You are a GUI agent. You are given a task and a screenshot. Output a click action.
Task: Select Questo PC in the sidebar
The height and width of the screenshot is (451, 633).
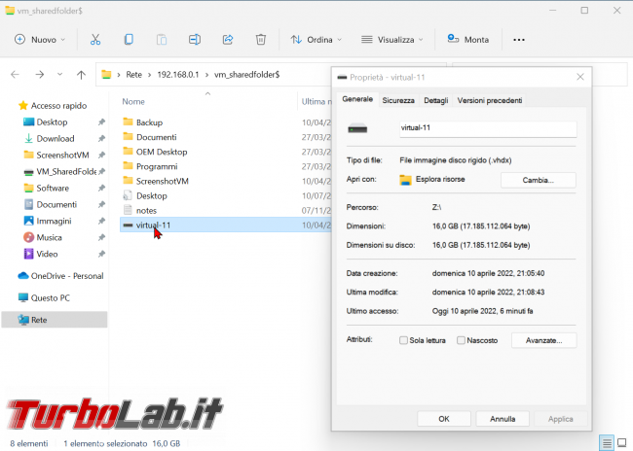coord(50,298)
